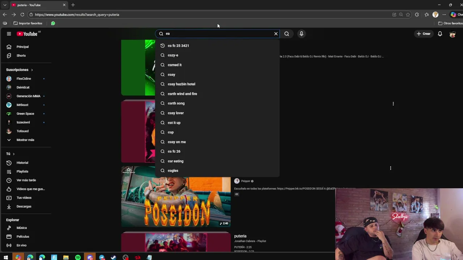Reload the page with the refresh button
This screenshot has height=260, width=463.
[x=22, y=14]
